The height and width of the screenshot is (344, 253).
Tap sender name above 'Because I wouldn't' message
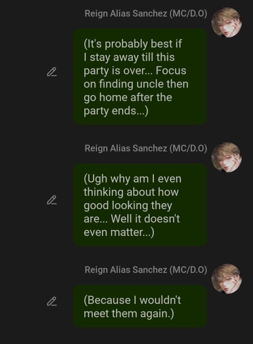pos(145,270)
